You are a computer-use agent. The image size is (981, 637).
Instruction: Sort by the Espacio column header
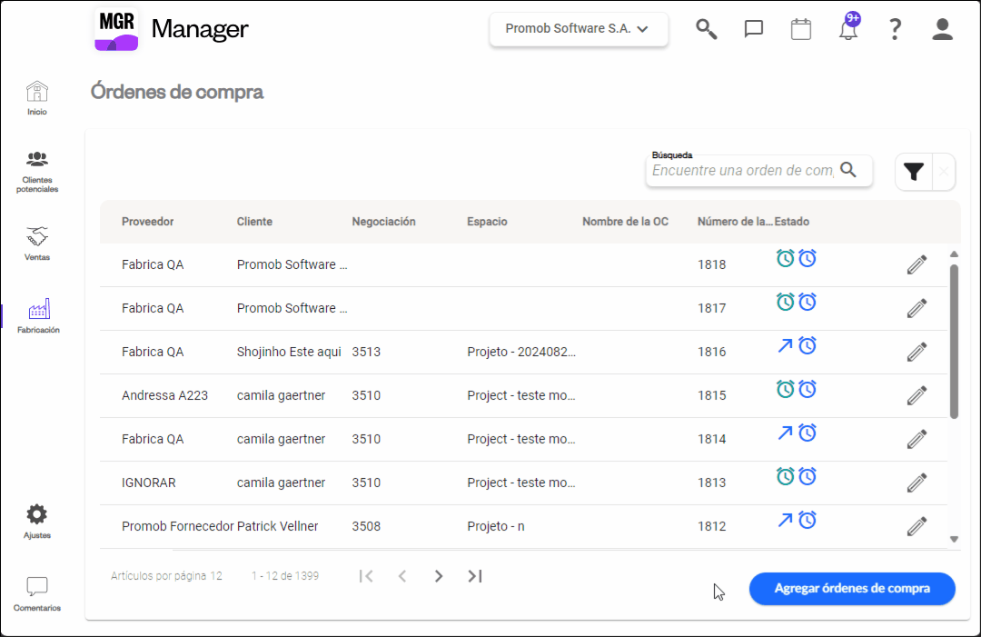point(487,222)
